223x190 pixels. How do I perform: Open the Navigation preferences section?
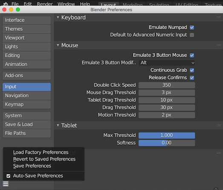(26, 96)
